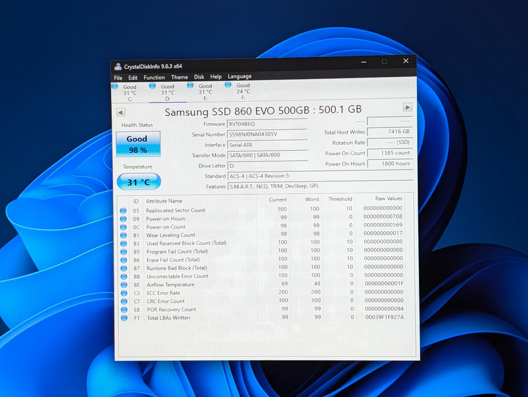Click the 31 °C temperature button
The image size is (528, 397).
(139, 182)
